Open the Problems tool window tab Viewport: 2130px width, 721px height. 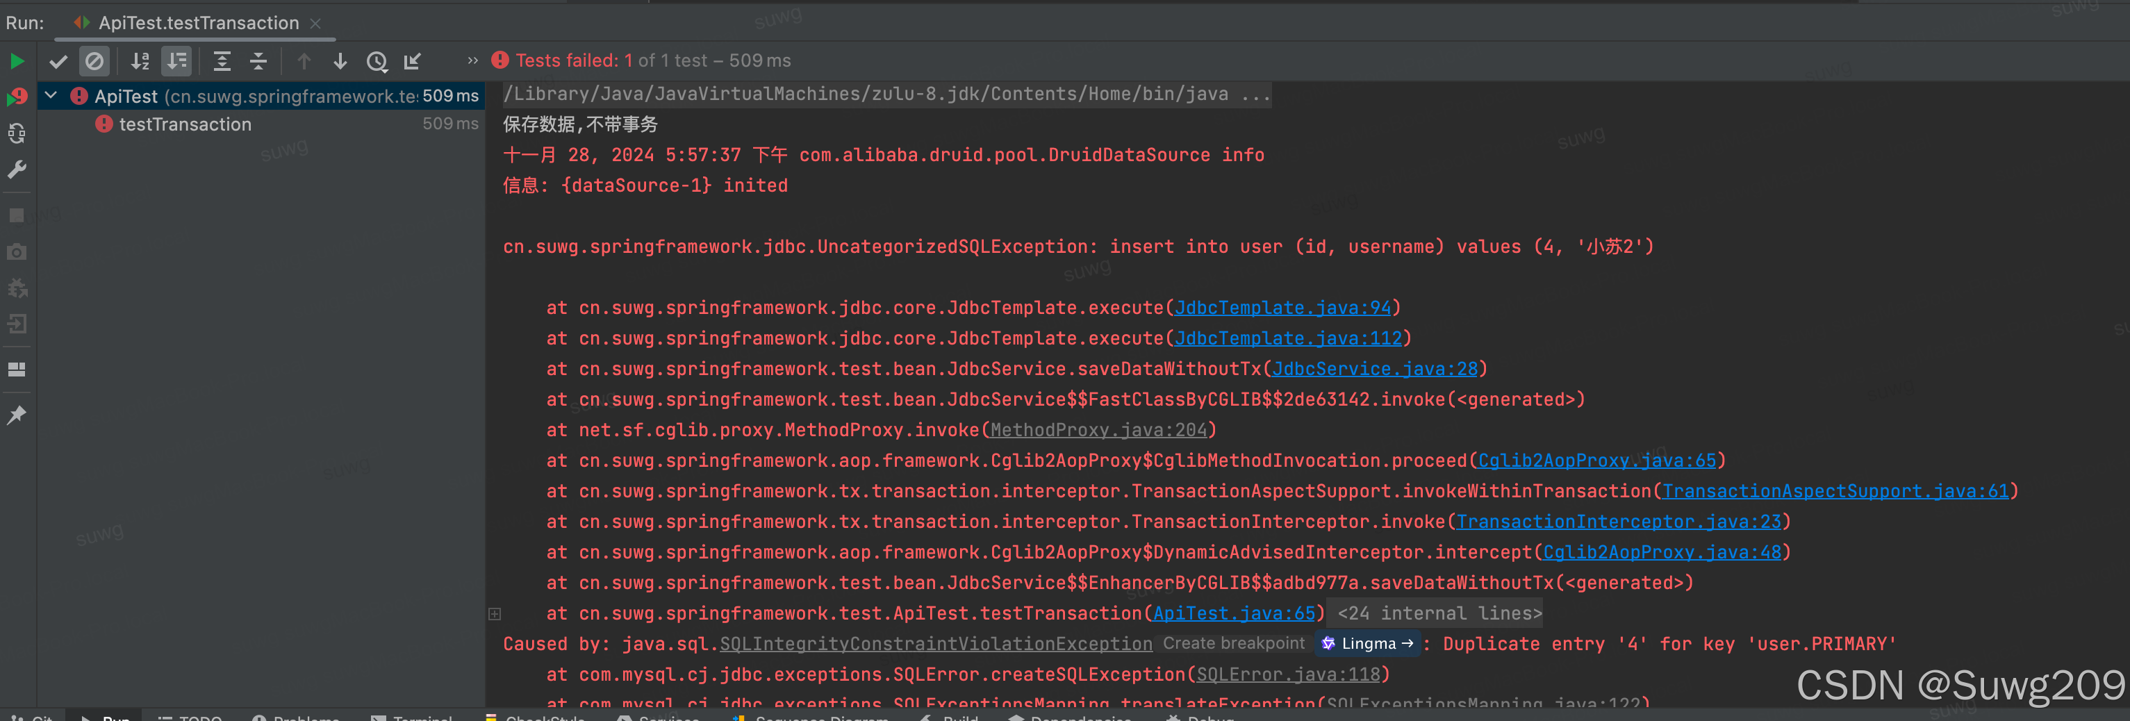point(295,716)
